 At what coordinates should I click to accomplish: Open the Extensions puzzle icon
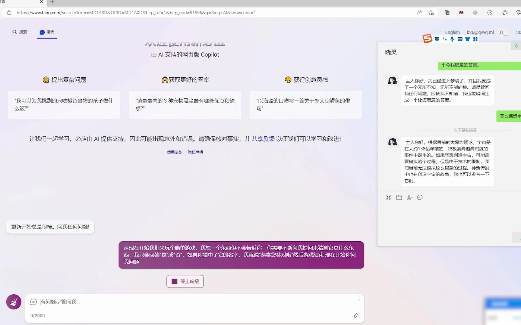489,12
